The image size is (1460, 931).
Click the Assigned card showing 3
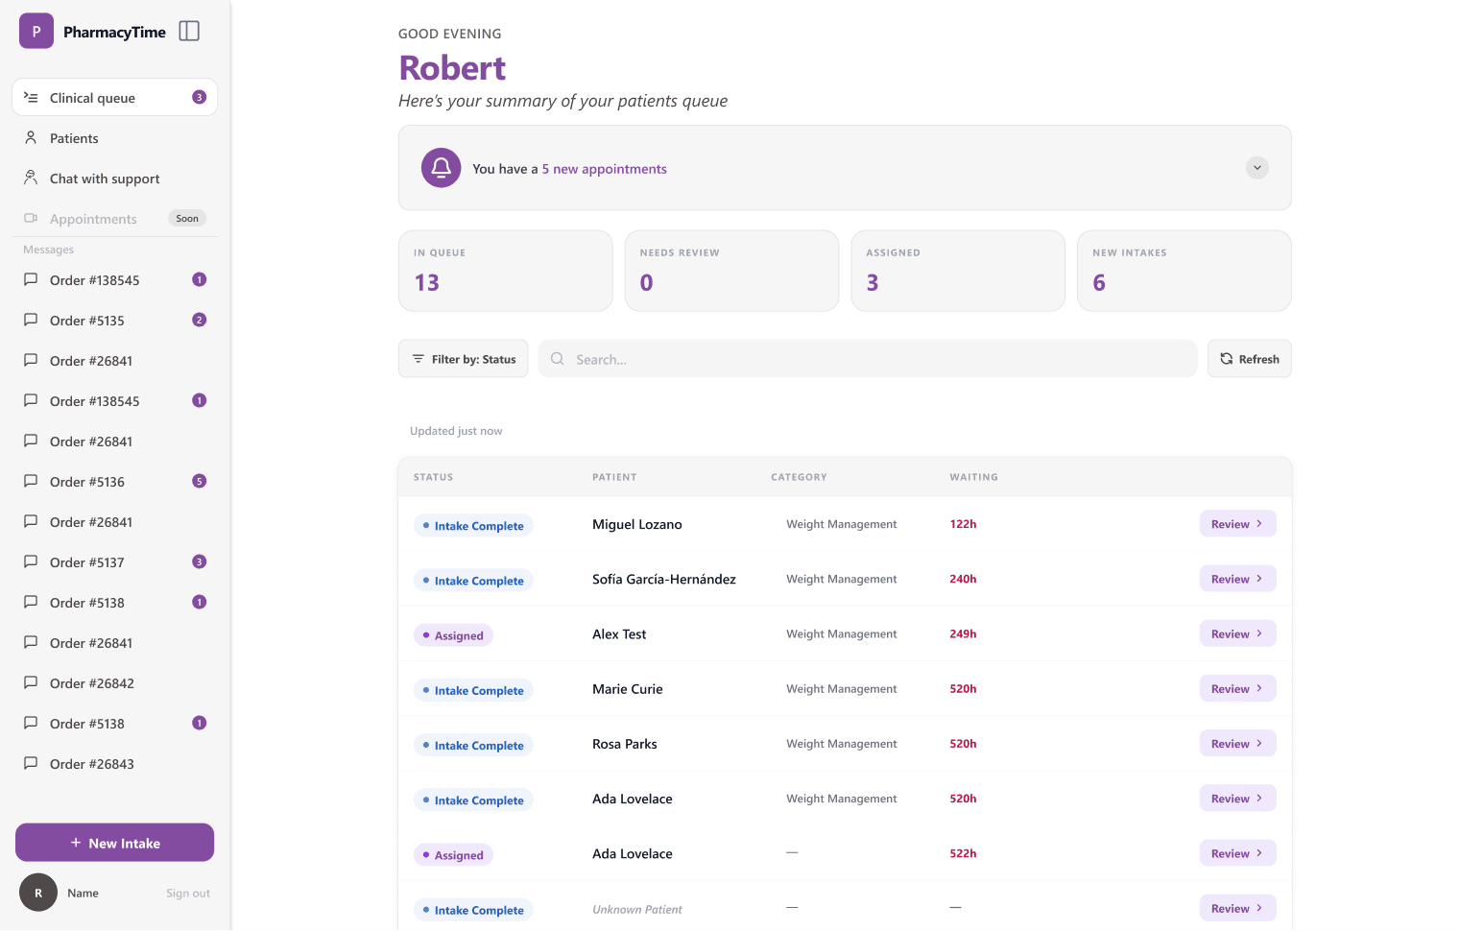click(x=958, y=271)
